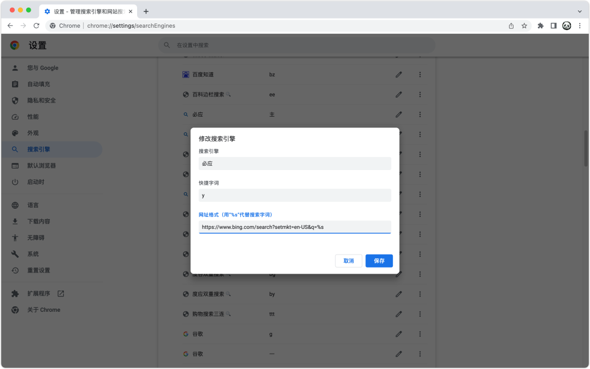The height and width of the screenshot is (369, 590).
Task: Focus the 搜索引擎 name field containing 必应
Action: (x=294, y=164)
